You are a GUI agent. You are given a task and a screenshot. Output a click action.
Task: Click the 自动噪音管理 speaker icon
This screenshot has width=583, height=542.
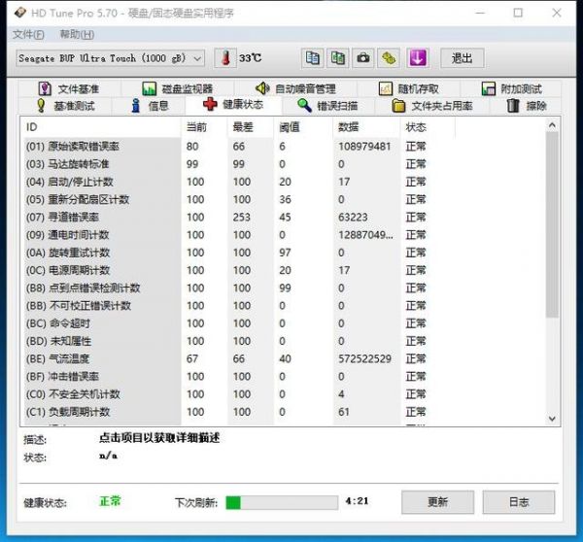[262, 88]
